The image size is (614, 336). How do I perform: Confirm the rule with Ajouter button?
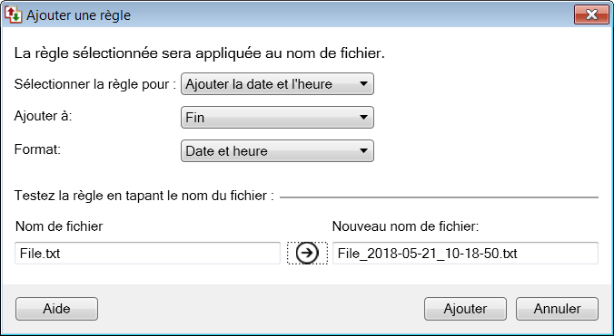click(x=465, y=309)
